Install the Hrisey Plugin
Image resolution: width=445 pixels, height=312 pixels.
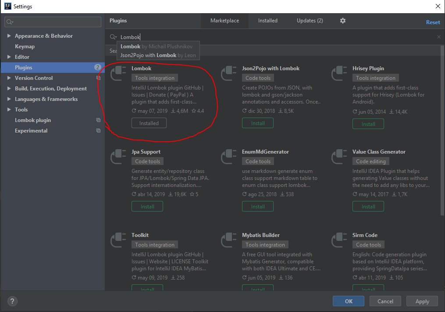(368, 124)
